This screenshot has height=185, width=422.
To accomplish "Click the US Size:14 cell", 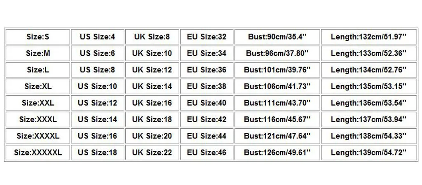I will click(x=98, y=120).
